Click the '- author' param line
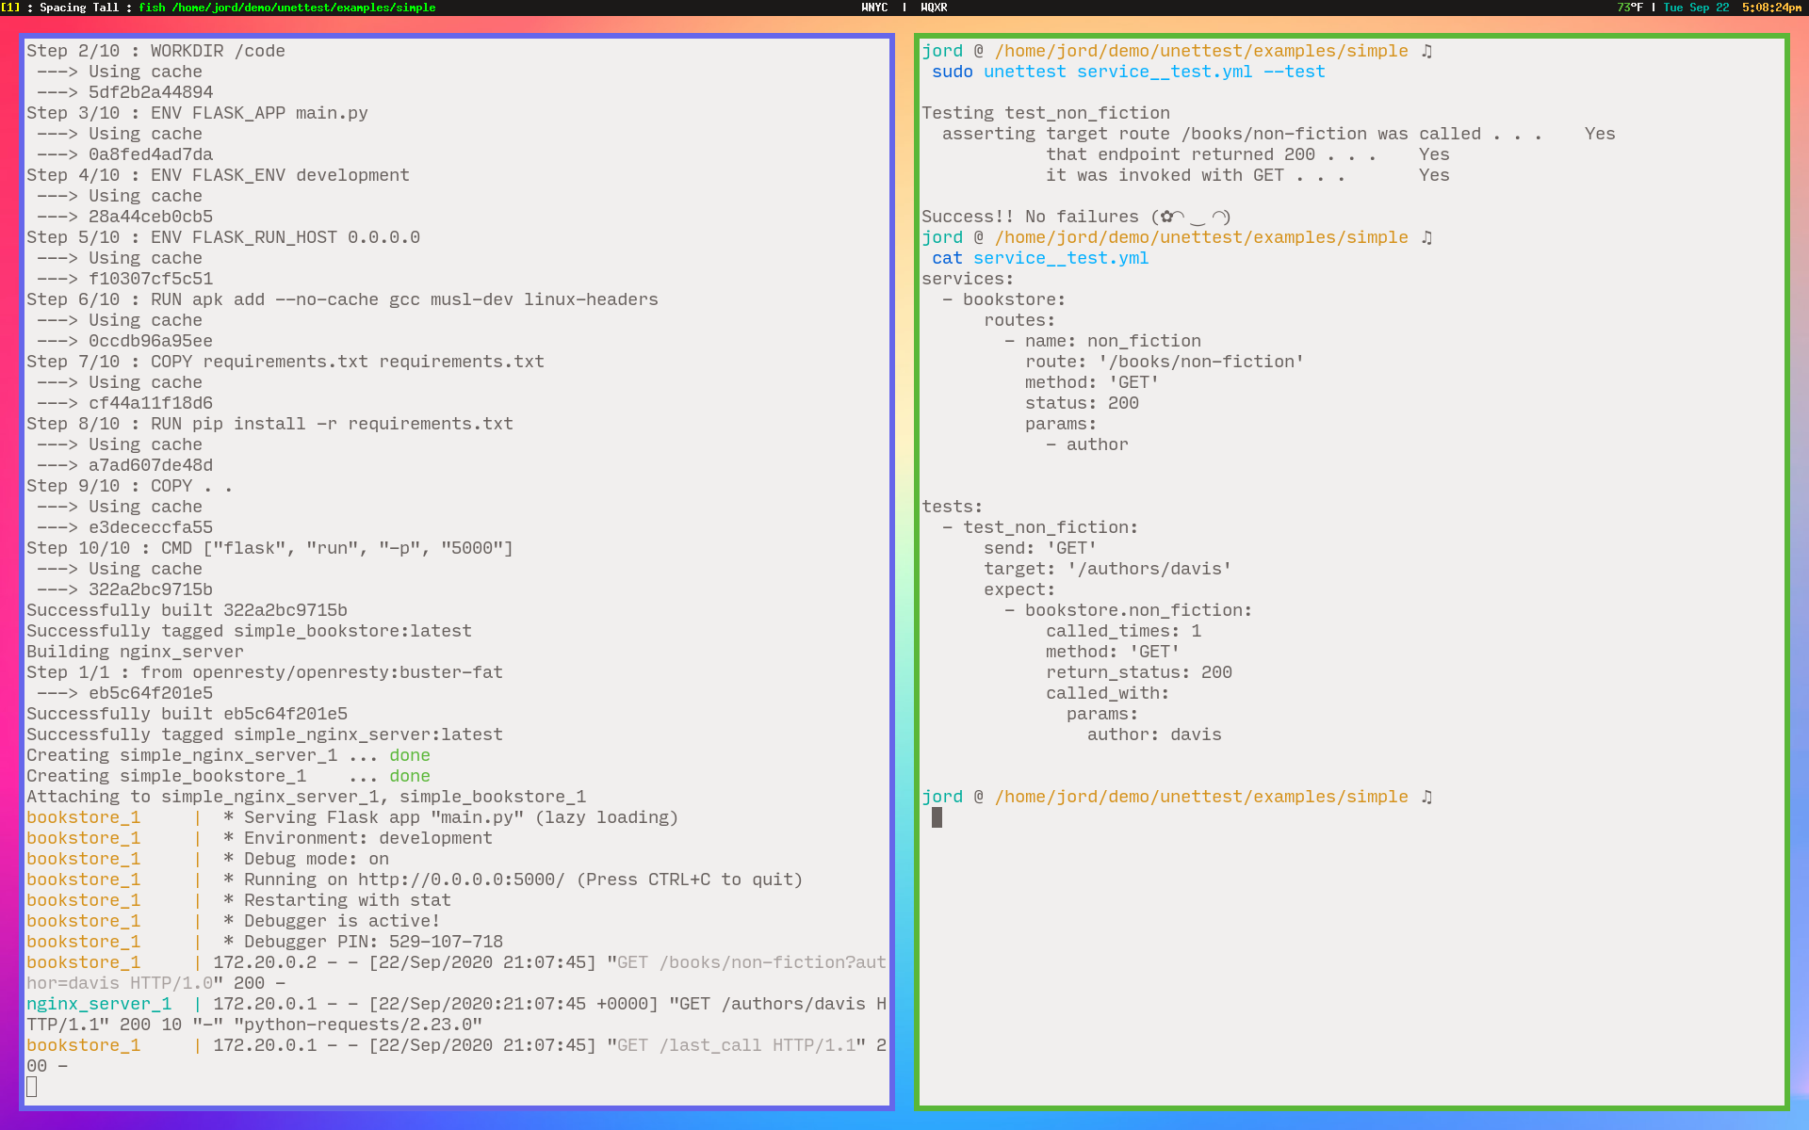This screenshot has height=1130, width=1809. [x=1087, y=444]
